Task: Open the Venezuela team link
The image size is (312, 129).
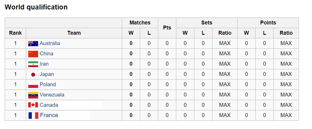Action: point(52,95)
